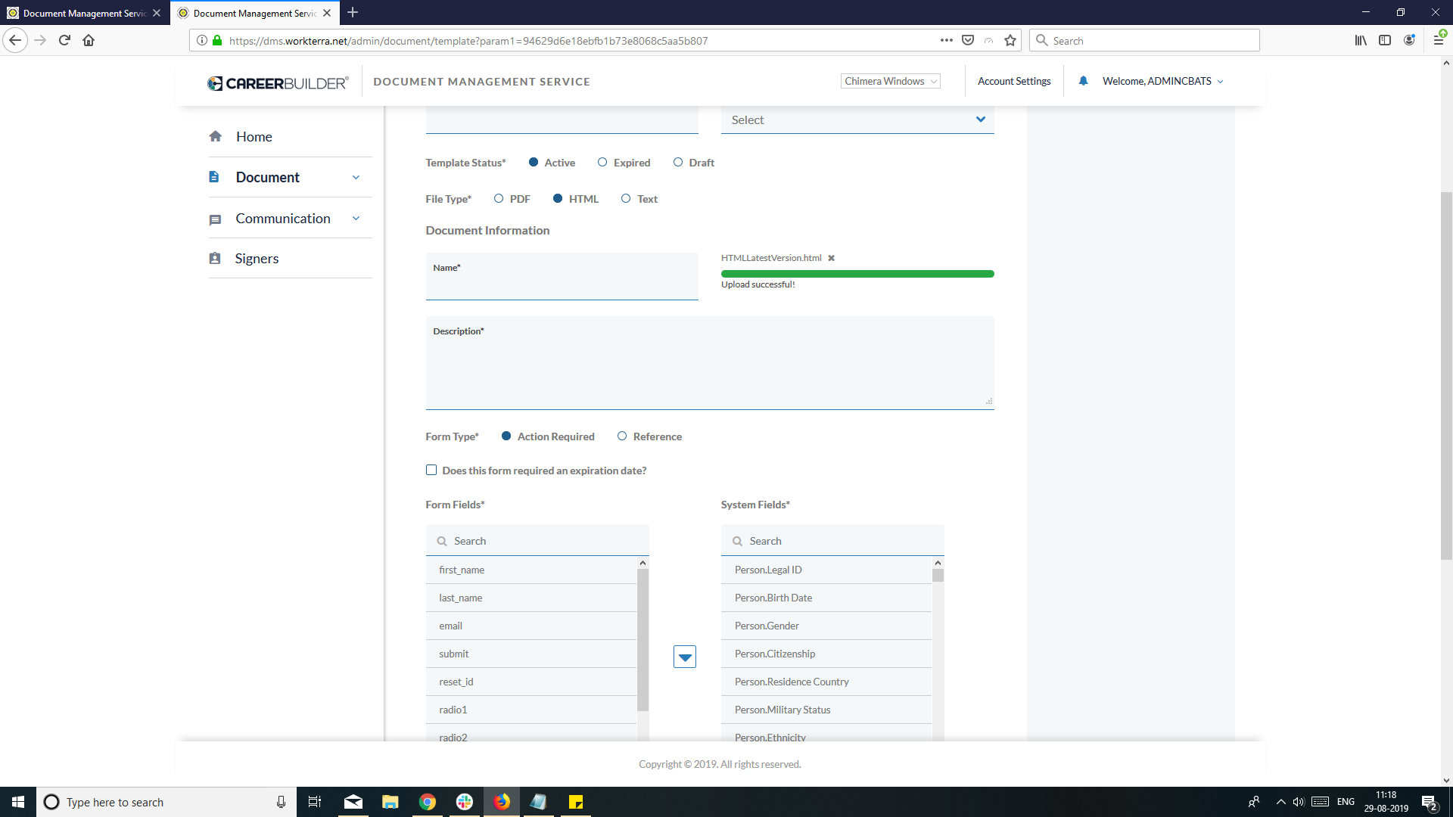Select Reference form type
Viewport: 1453px width, 817px height.
622,436
